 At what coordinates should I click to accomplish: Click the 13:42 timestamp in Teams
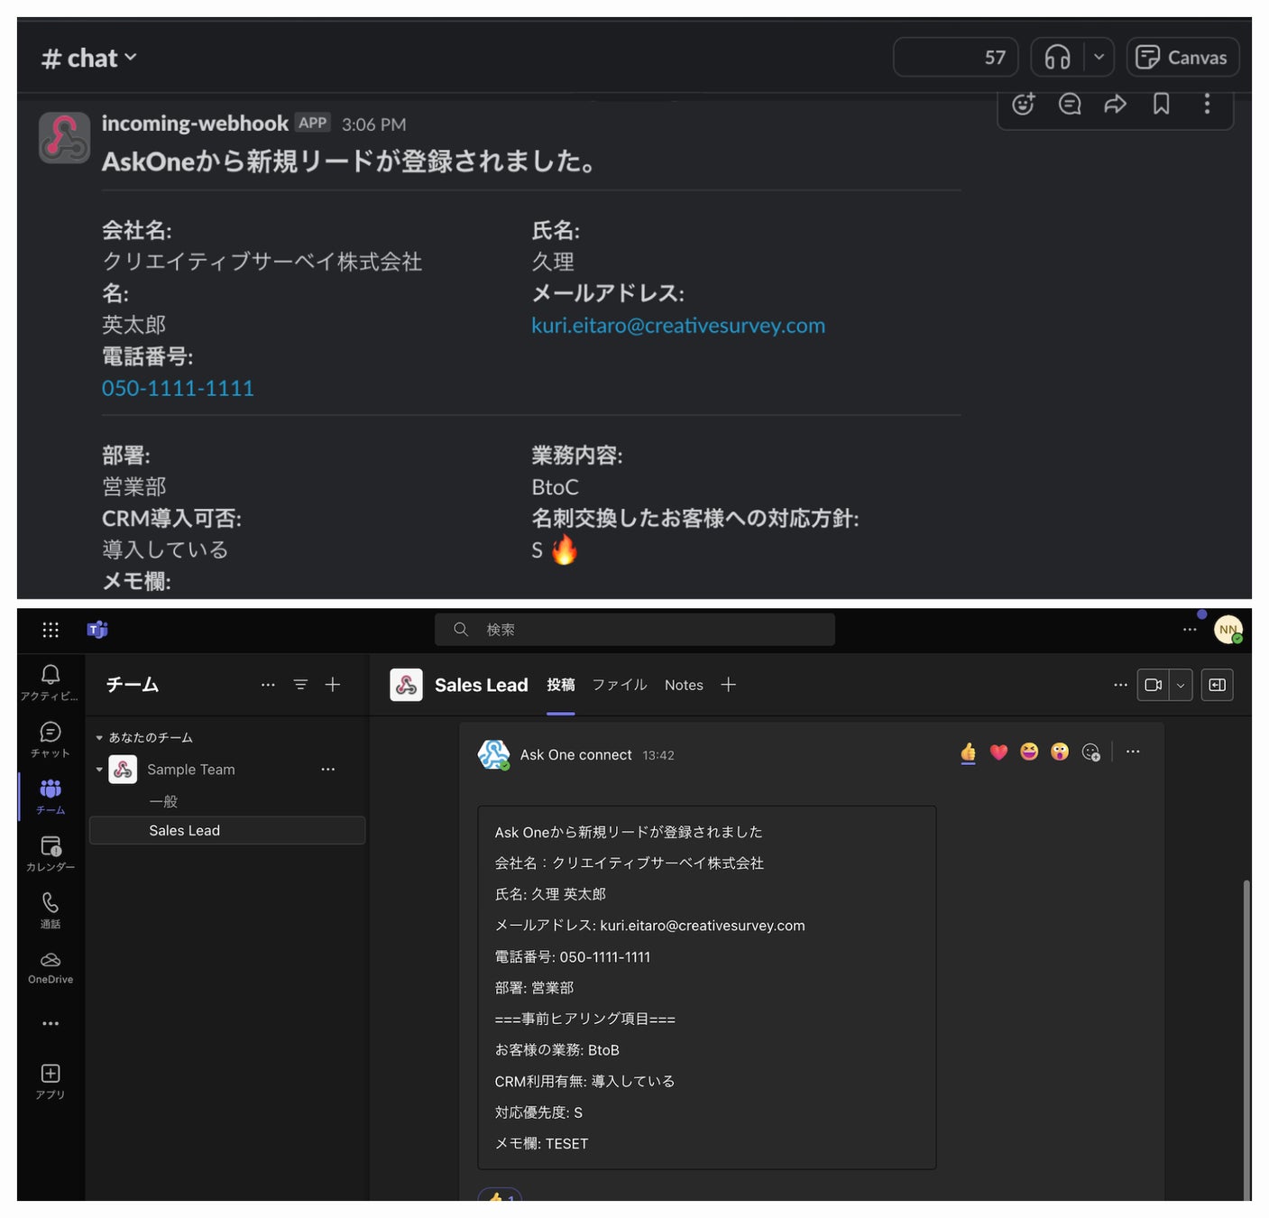(658, 755)
